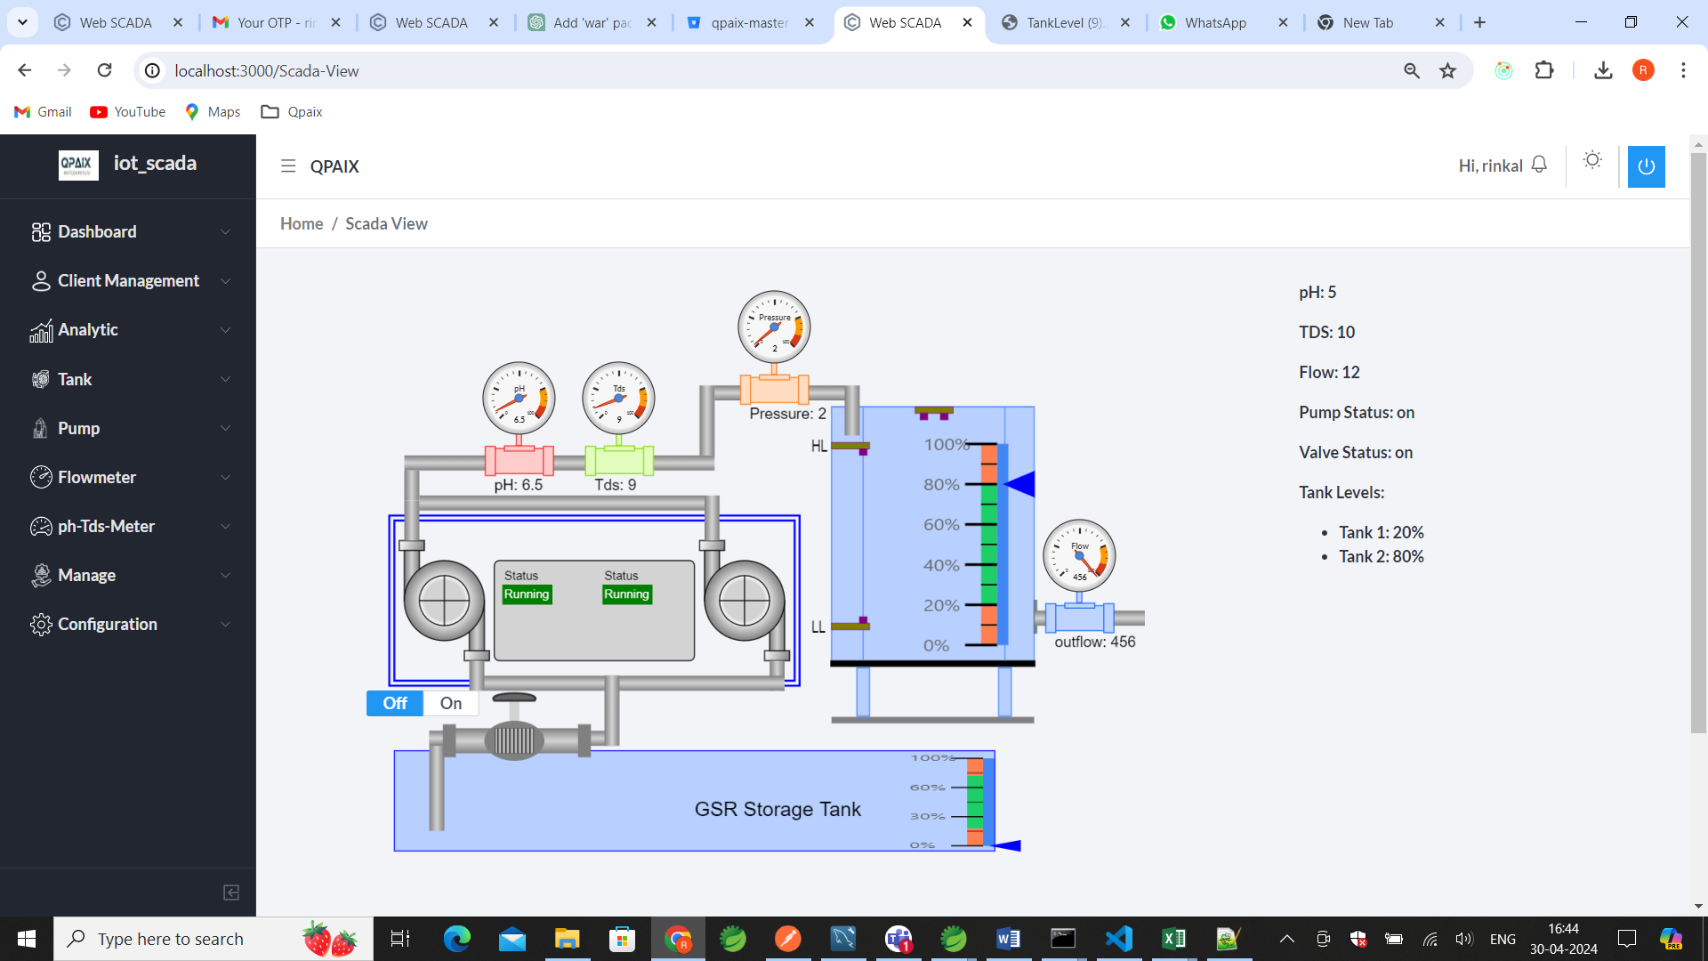
Task: Click the Pressure gauge icon
Action: point(774,327)
